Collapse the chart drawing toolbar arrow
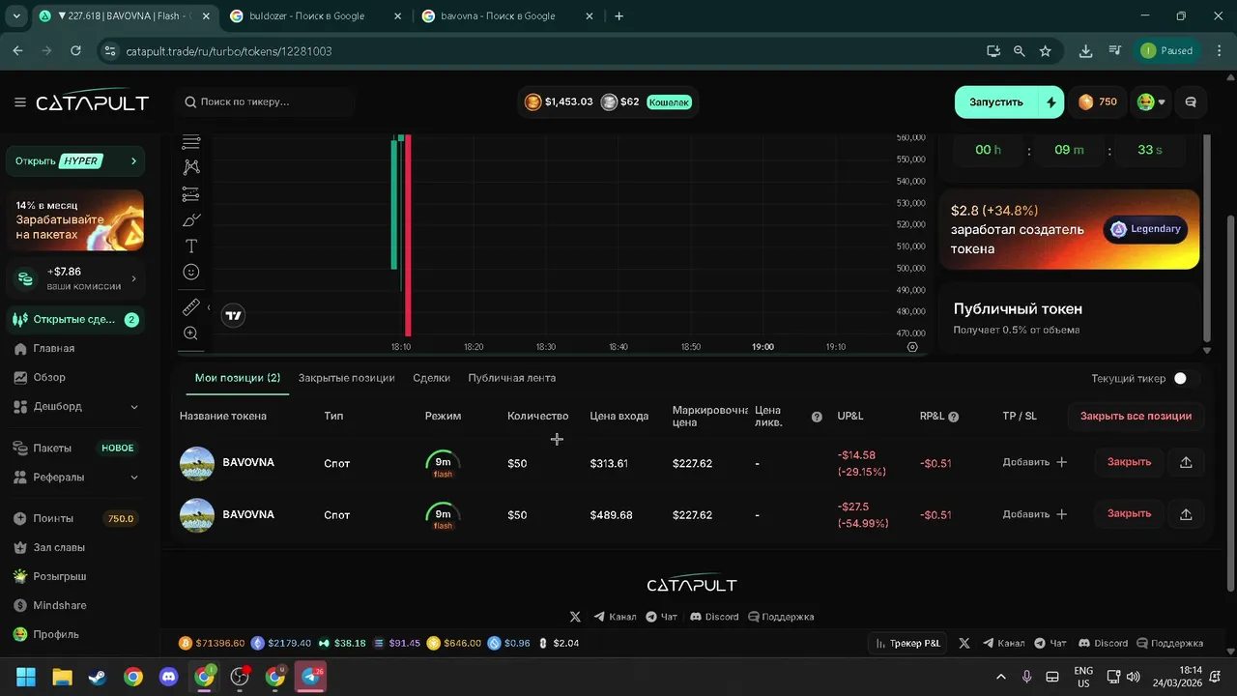1237x696 pixels. coord(209,307)
